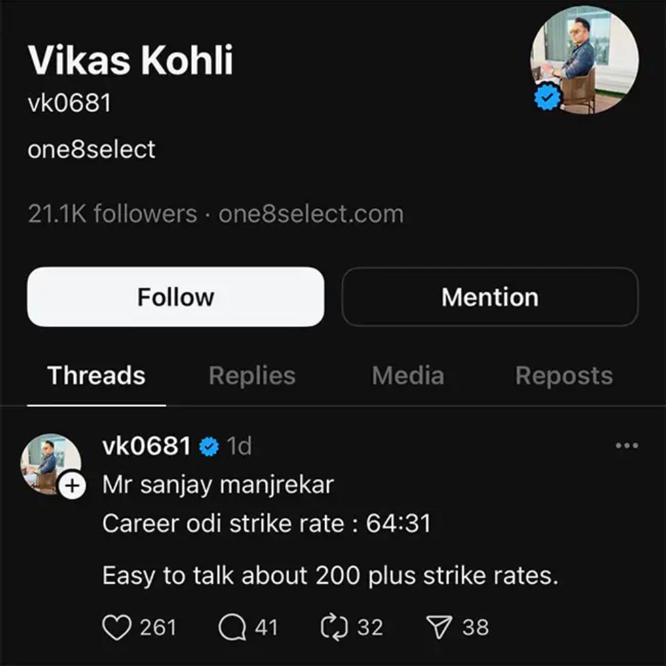Click the Mention button

(x=490, y=296)
